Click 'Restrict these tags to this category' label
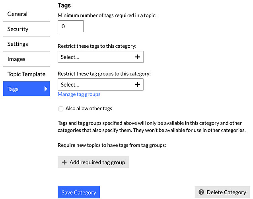The height and width of the screenshot is (199, 253). click(x=97, y=46)
